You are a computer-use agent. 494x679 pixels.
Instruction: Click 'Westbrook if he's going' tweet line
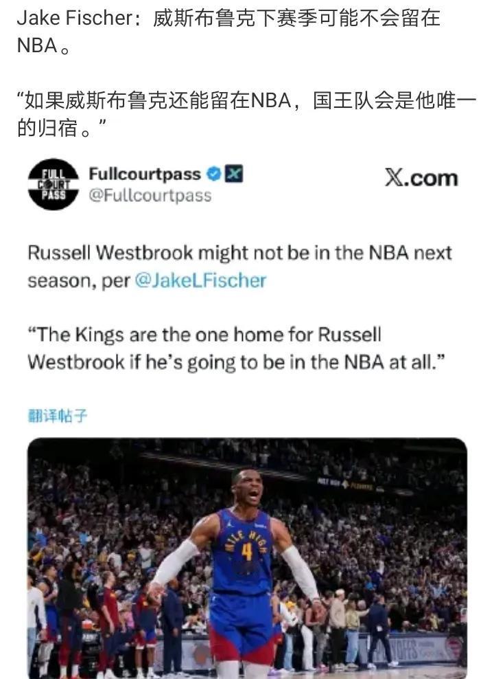[x=132, y=362]
